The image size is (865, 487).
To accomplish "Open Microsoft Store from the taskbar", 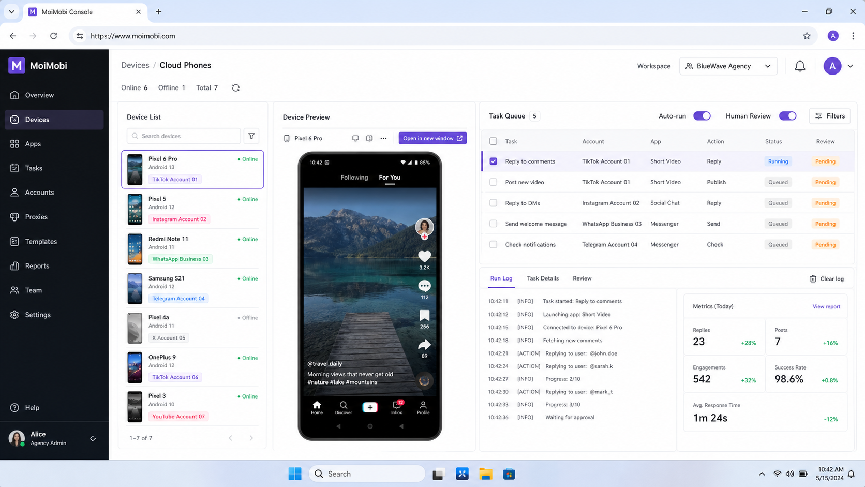I will coord(509,474).
